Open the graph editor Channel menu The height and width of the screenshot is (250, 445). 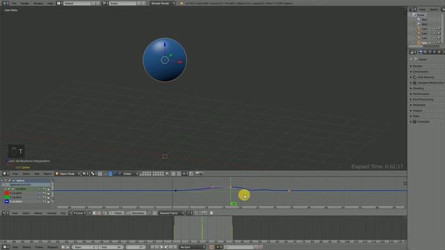coord(51,213)
